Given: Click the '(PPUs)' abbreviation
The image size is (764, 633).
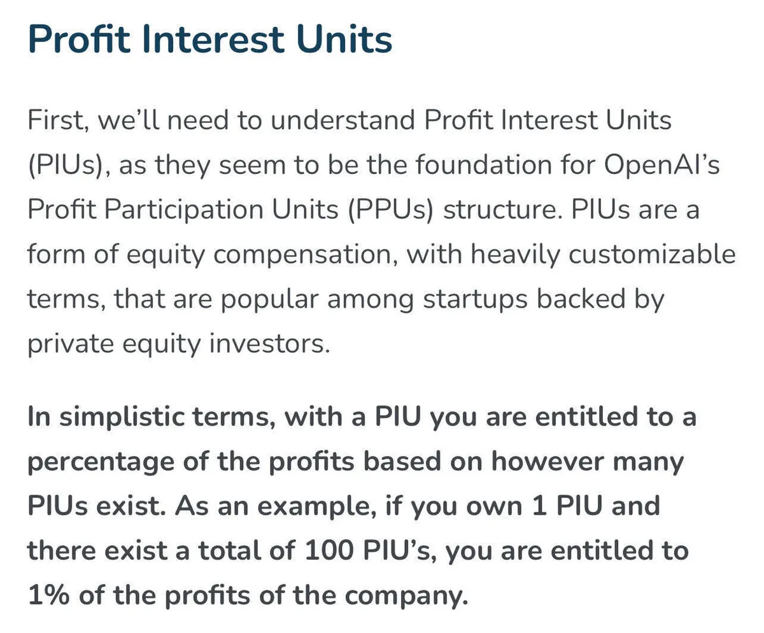Looking at the screenshot, I should [390, 210].
